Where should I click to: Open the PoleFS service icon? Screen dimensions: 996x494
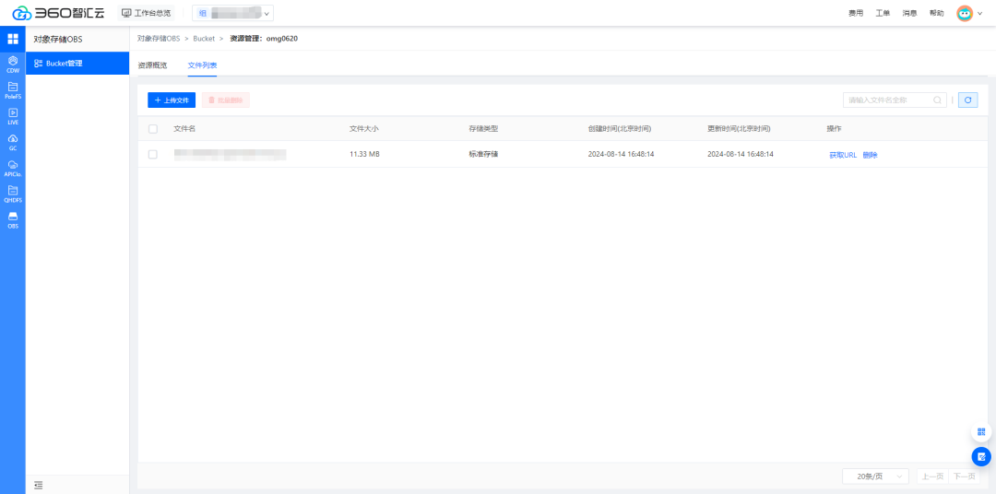[13, 90]
